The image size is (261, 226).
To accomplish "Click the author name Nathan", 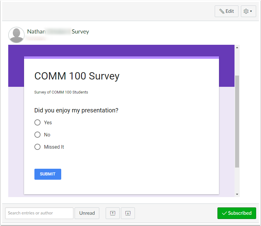I will [36, 31].
